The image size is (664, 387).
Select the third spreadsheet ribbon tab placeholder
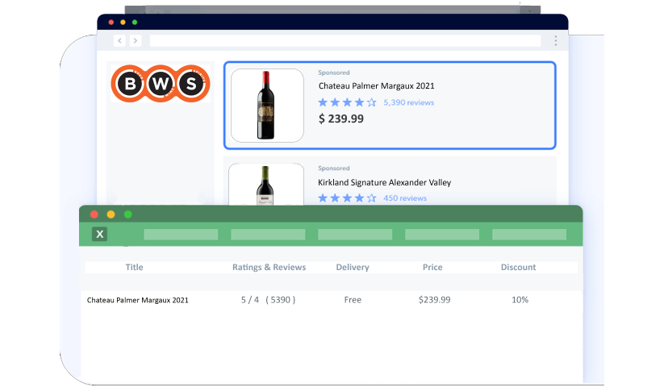point(355,235)
